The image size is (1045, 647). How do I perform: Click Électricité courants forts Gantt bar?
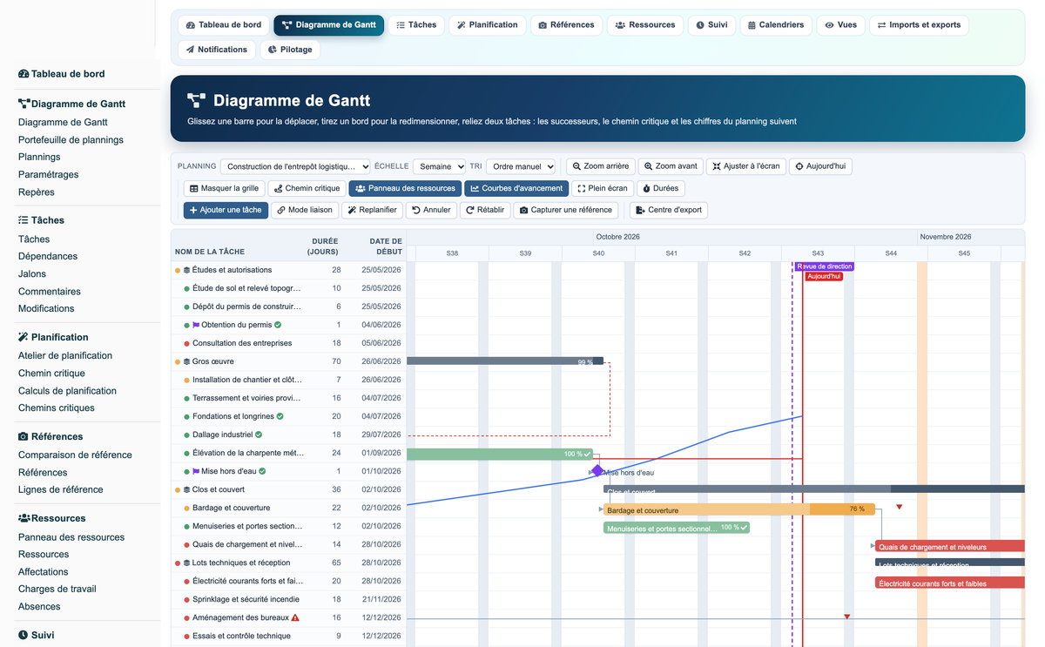(951, 583)
